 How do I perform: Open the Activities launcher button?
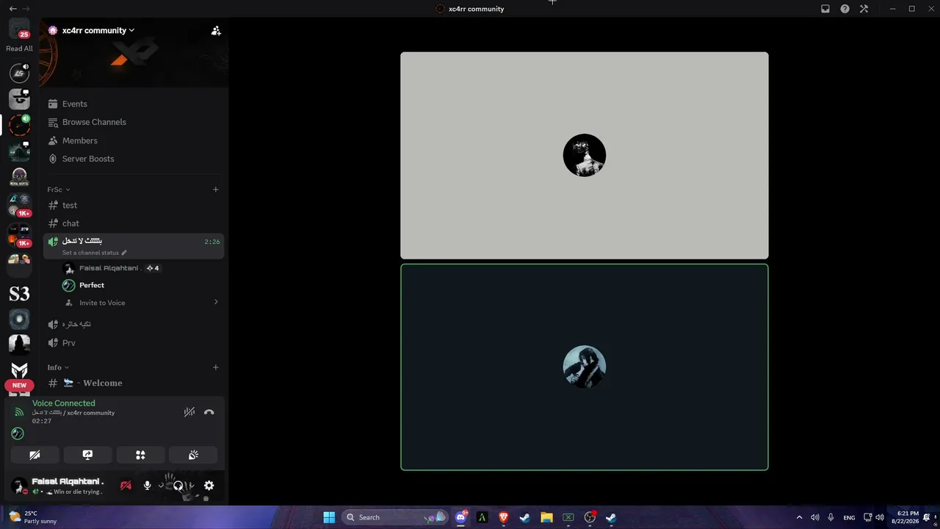click(140, 455)
